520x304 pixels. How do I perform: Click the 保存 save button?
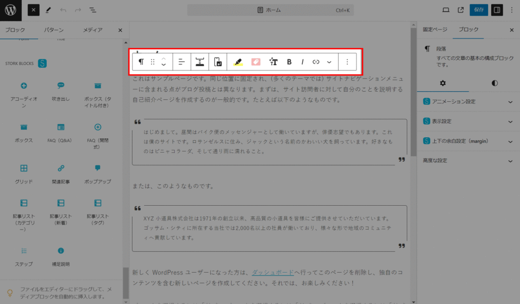pos(478,10)
